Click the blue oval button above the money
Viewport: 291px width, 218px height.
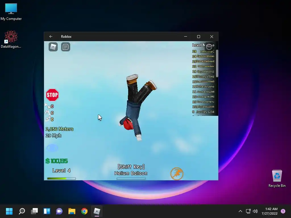52,148
